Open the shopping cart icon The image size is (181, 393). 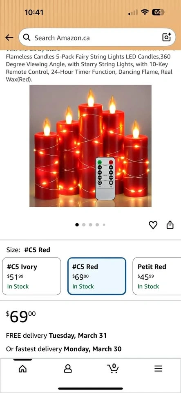point(113,368)
